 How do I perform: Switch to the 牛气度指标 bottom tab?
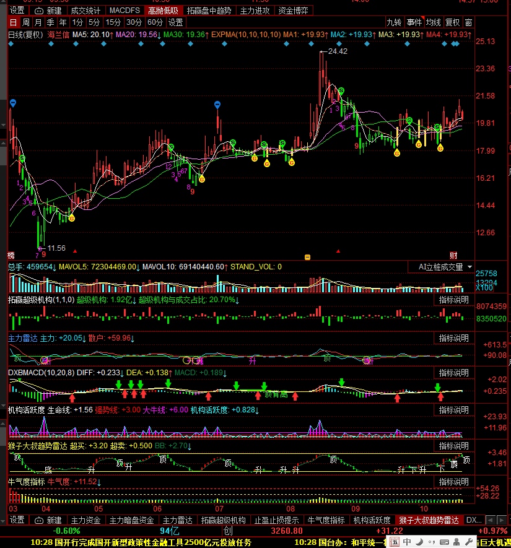coord(326,520)
